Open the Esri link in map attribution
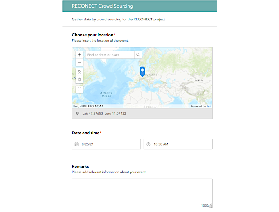The image size is (279, 212). [209, 106]
